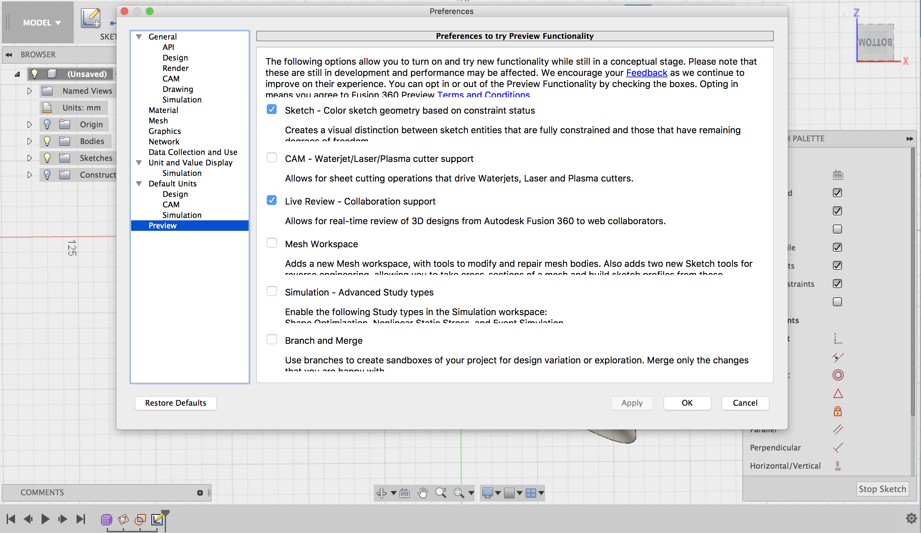Click the Create Sketch icon in toolbar
This screenshot has width=921, height=533.
pyautogui.click(x=91, y=18)
